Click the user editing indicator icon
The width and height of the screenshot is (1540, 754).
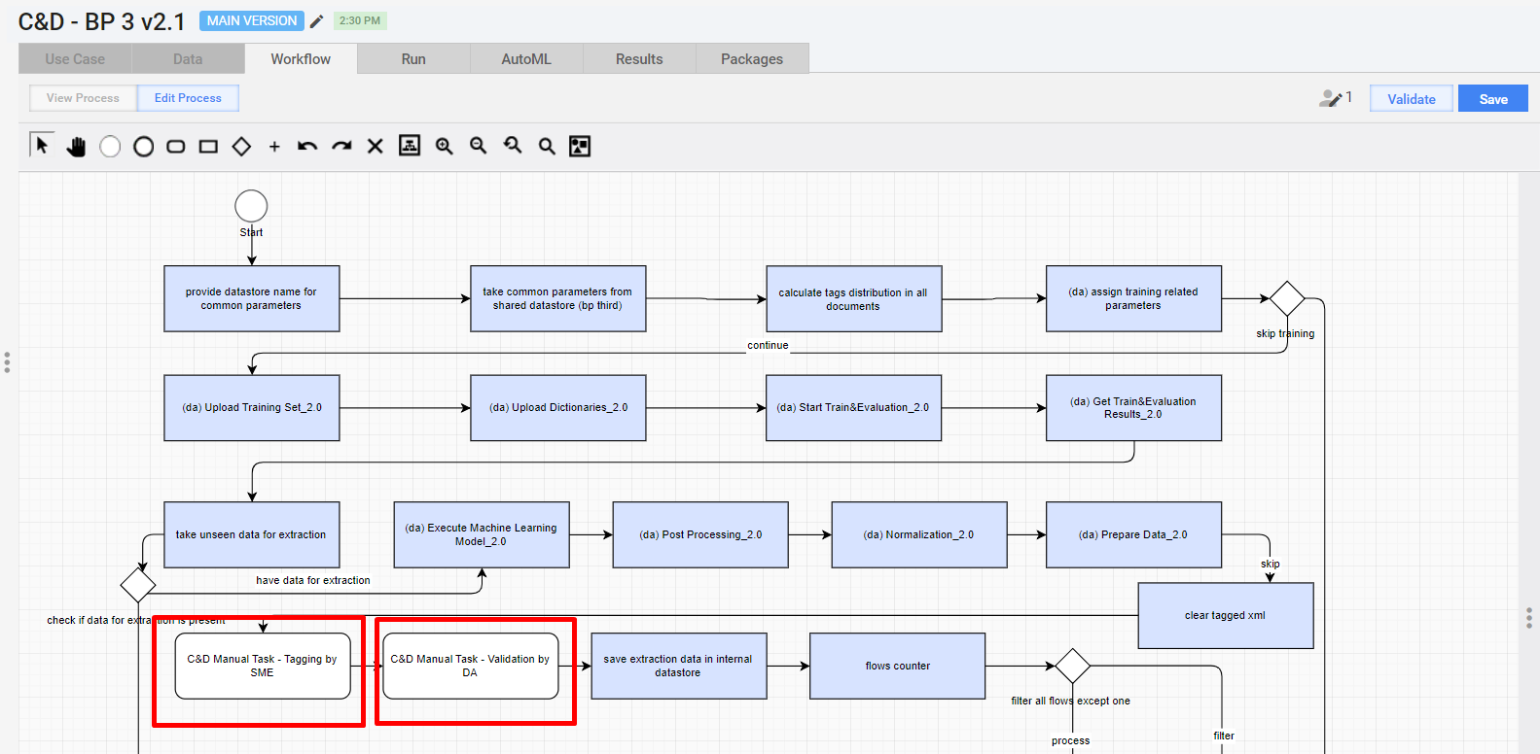point(1330,98)
